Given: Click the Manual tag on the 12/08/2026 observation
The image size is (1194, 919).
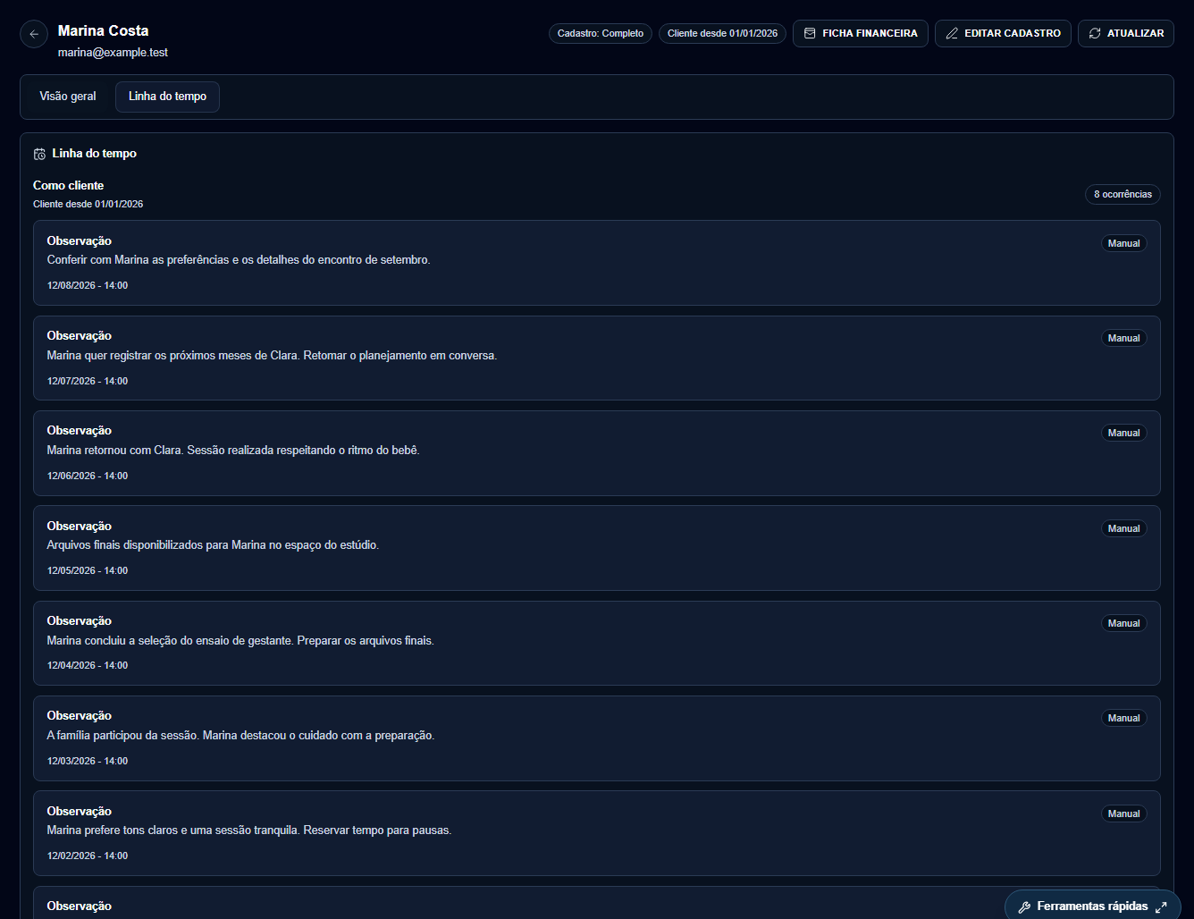Looking at the screenshot, I should 1123,243.
